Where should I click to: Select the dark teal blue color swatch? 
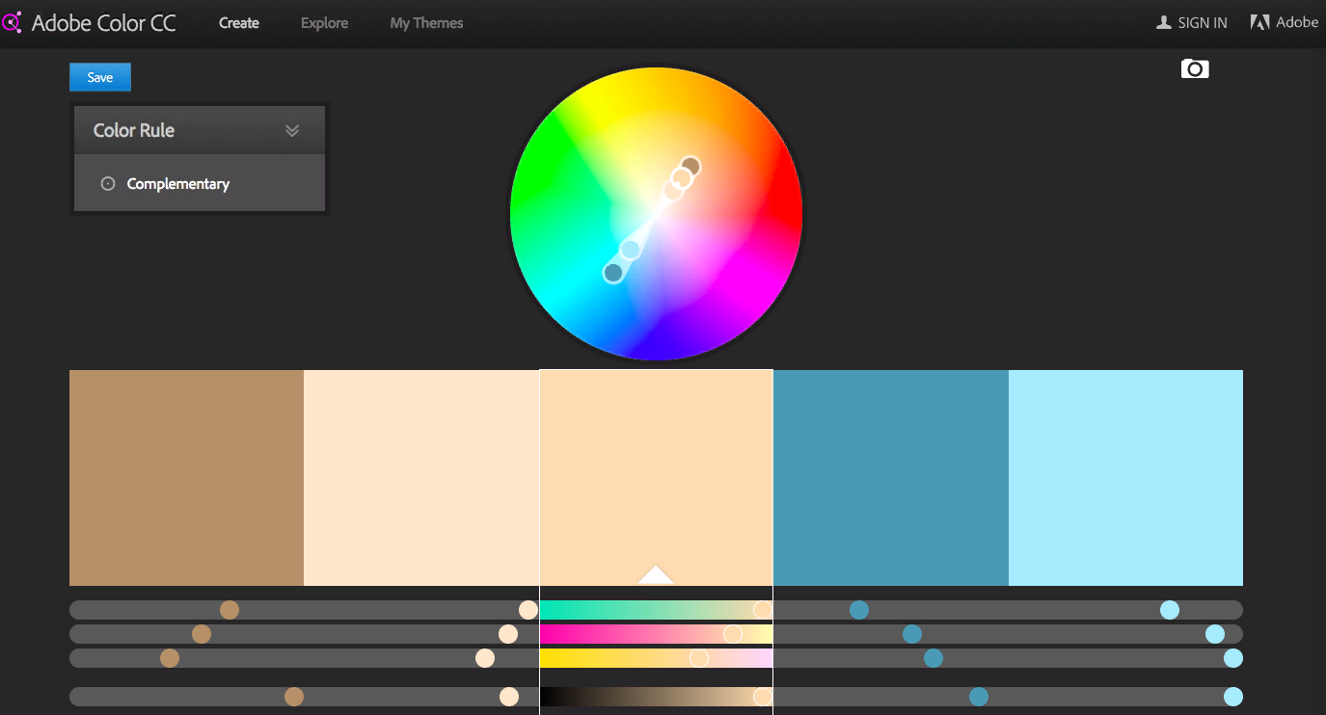point(891,478)
